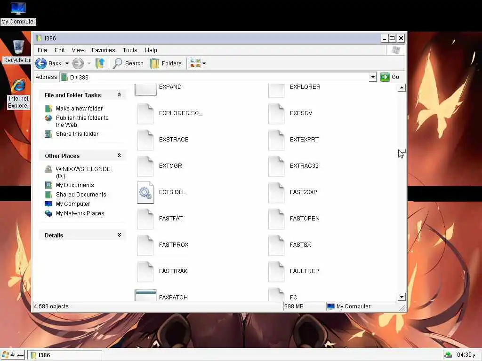The image size is (482, 361).
Task: Open the Views dropdown arrow
Action: pyautogui.click(x=204, y=63)
